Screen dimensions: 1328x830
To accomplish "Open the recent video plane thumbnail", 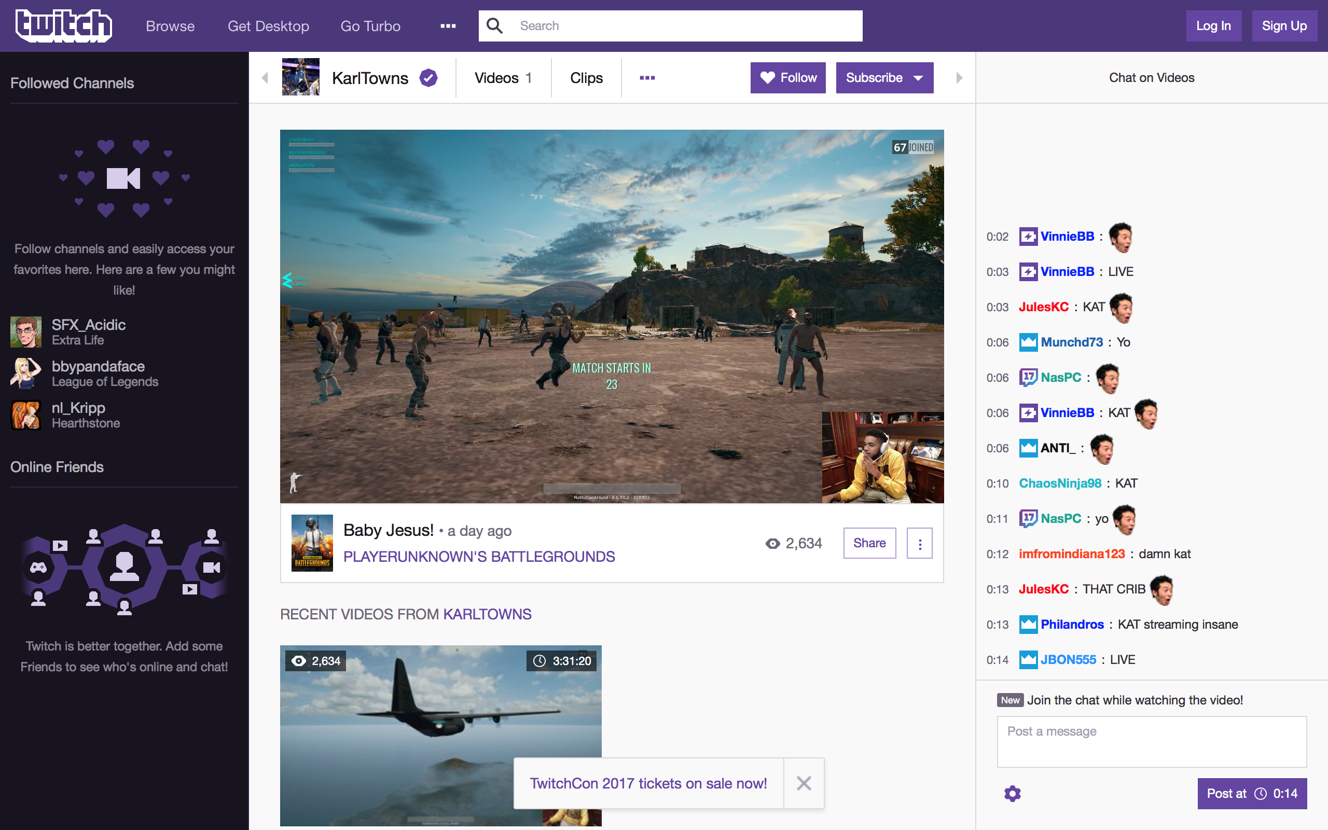I will pyautogui.click(x=440, y=736).
